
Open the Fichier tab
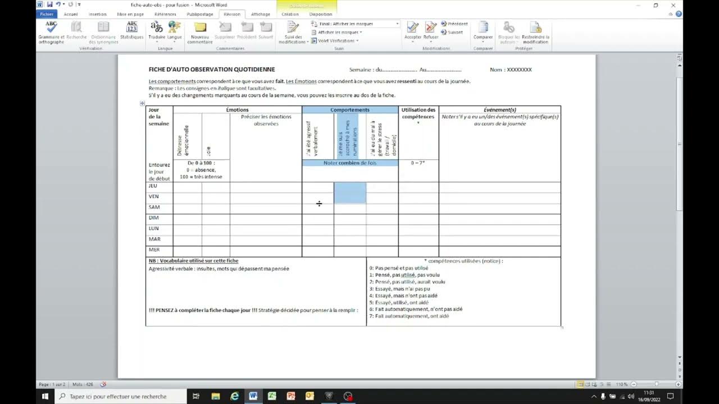click(x=47, y=14)
